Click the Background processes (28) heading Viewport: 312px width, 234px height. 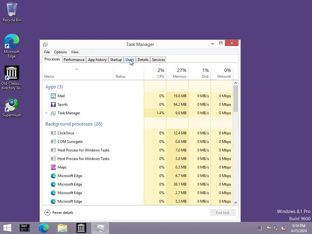(x=74, y=124)
